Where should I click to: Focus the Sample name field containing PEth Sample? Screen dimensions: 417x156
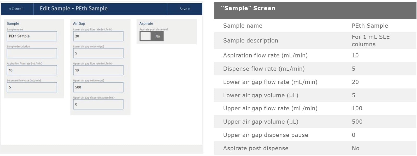pos(32,36)
